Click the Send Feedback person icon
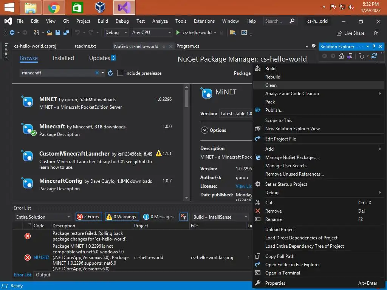The width and height of the screenshot is (387, 290). (376, 33)
